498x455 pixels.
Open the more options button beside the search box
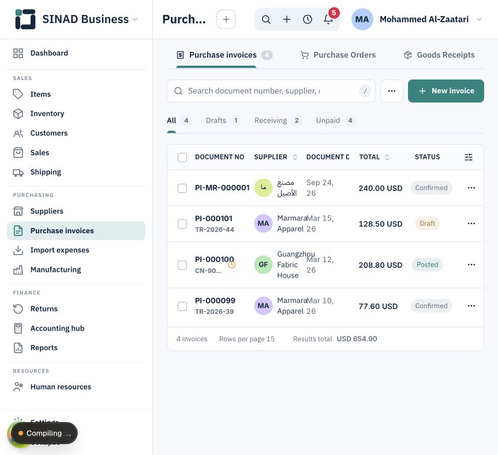[392, 91]
